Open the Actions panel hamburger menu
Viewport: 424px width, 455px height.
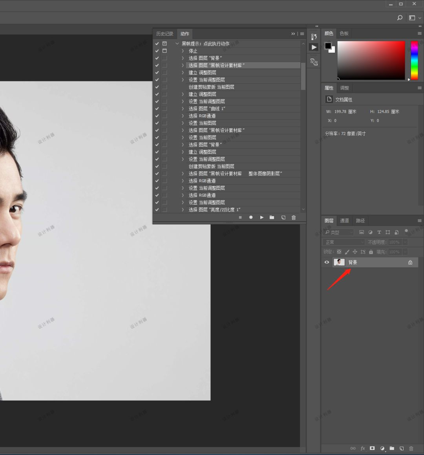click(x=302, y=34)
